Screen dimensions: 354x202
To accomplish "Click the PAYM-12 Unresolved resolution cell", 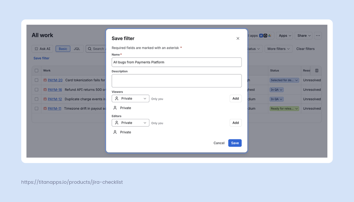I will tap(312, 99).
